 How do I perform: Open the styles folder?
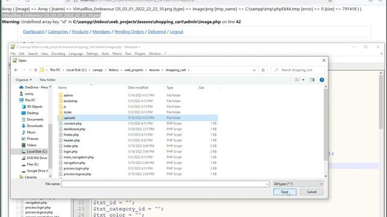(67, 112)
